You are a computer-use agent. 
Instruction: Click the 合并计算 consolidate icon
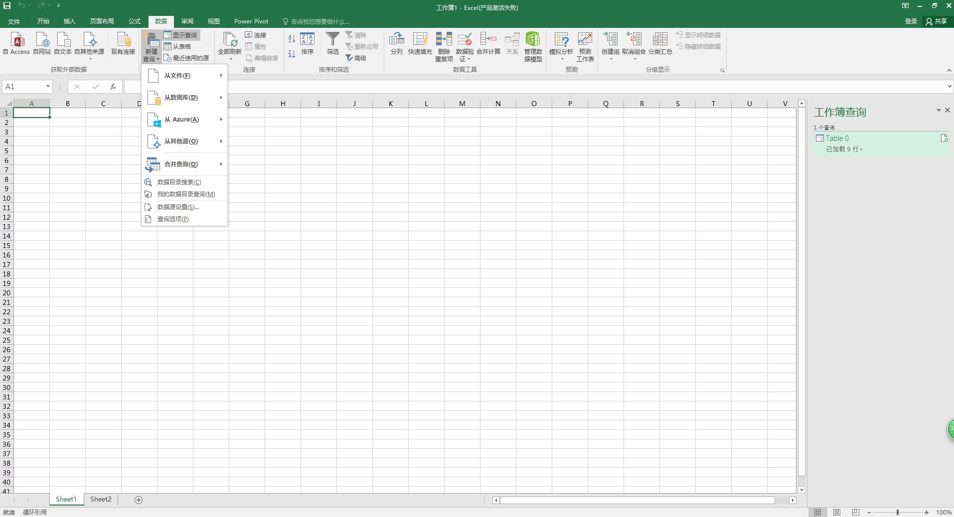488,43
